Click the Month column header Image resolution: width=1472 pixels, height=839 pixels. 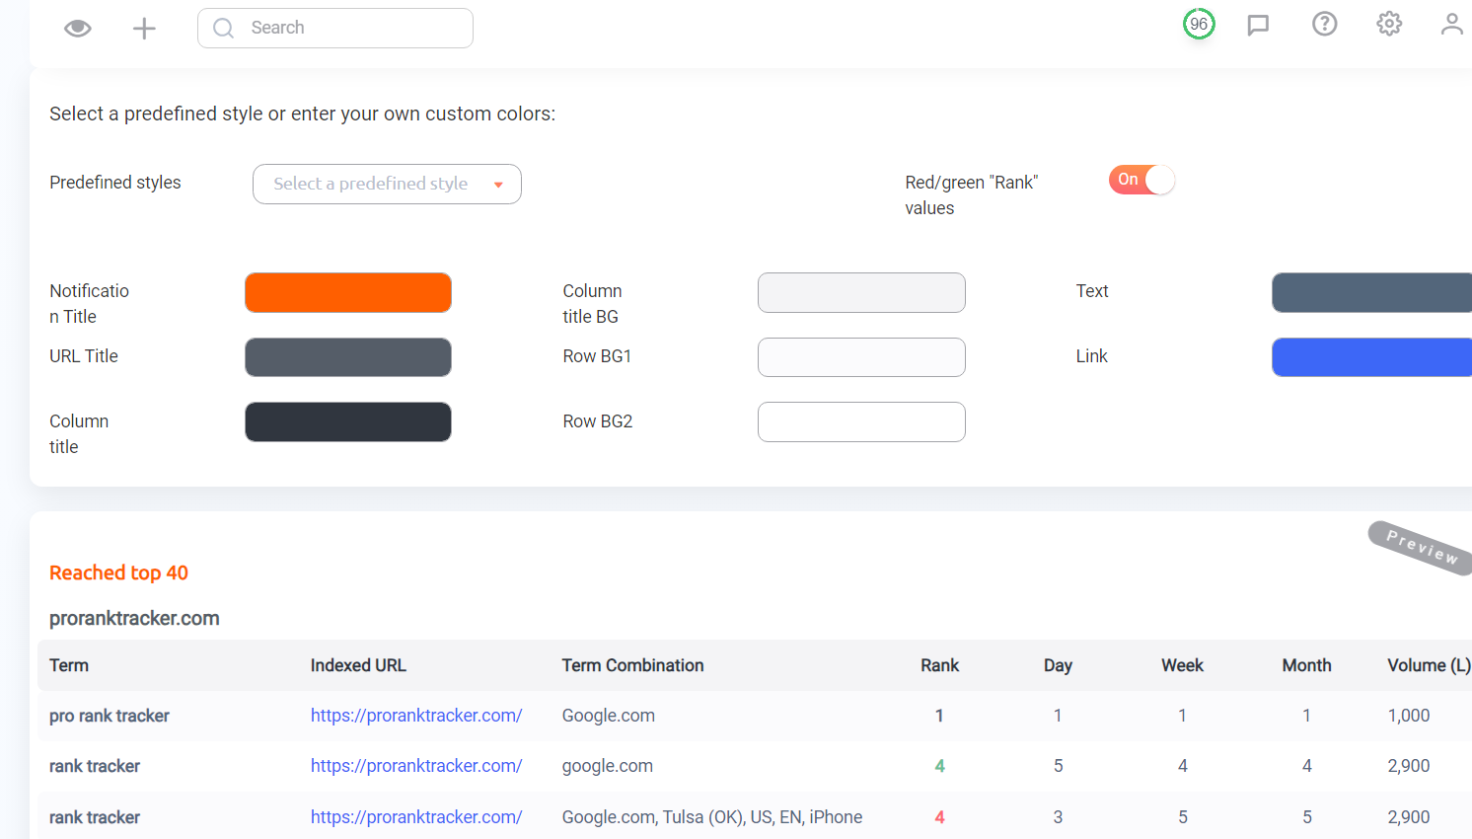click(x=1306, y=665)
